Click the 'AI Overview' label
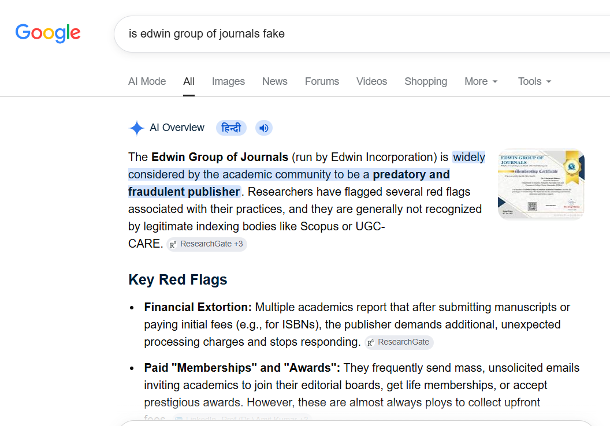Image resolution: width=610 pixels, height=426 pixels. pos(177,128)
